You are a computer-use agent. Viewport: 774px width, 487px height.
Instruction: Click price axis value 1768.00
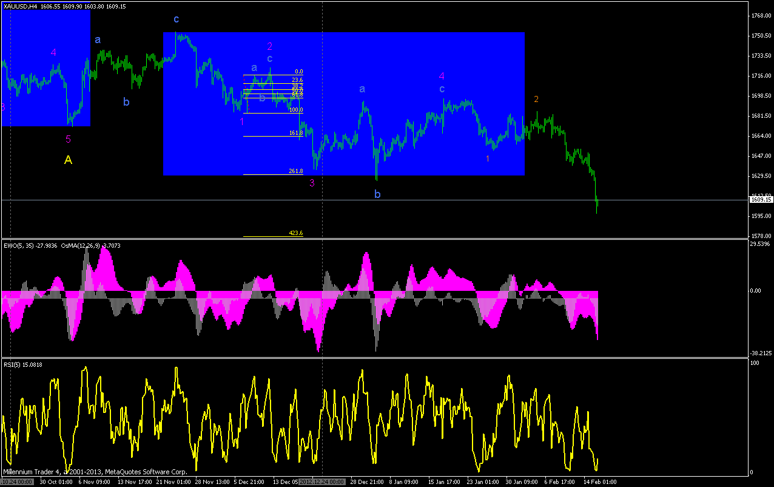[761, 16]
